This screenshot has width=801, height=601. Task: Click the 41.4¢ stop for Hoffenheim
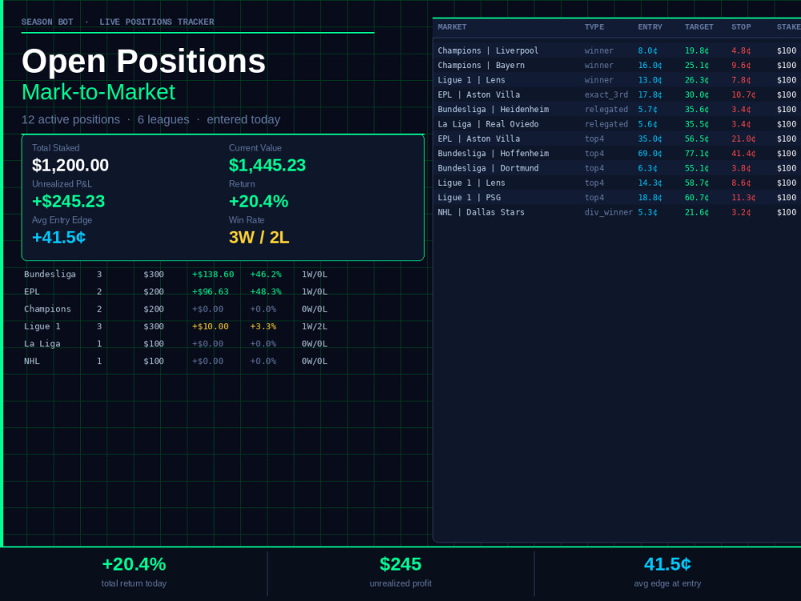[x=743, y=153]
